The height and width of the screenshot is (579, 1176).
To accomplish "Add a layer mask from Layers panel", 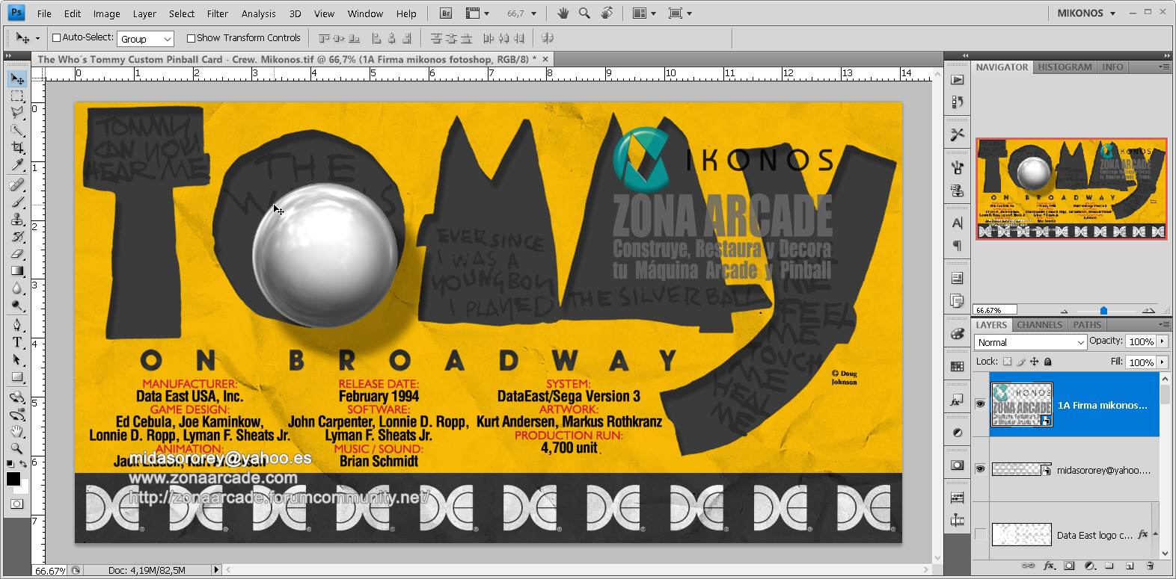I will pyautogui.click(x=1069, y=566).
